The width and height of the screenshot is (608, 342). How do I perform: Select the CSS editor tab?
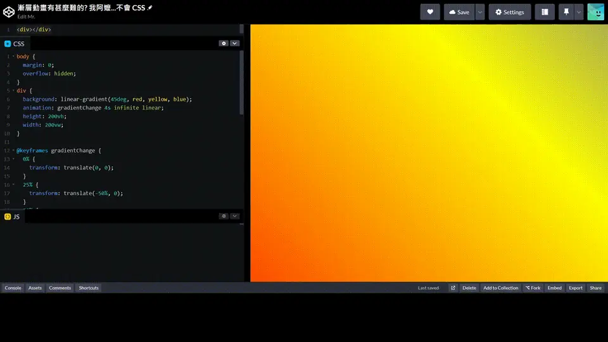click(15, 44)
